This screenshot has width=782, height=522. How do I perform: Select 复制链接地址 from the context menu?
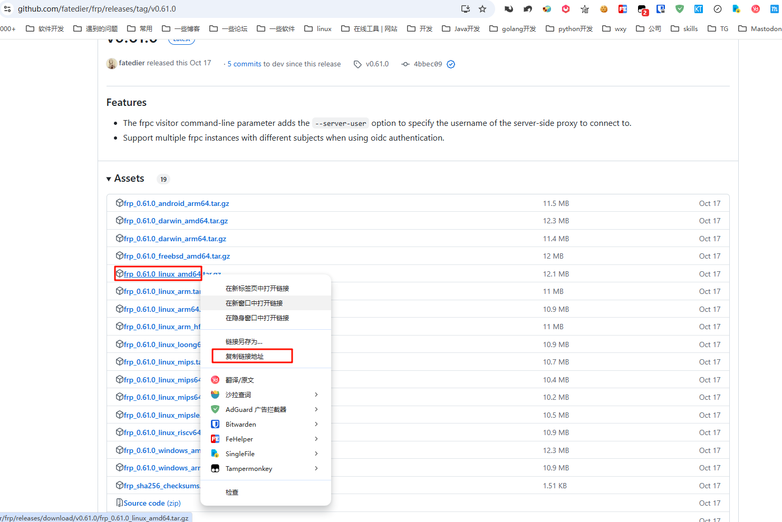pyautogui.click(x=245, y=357)
